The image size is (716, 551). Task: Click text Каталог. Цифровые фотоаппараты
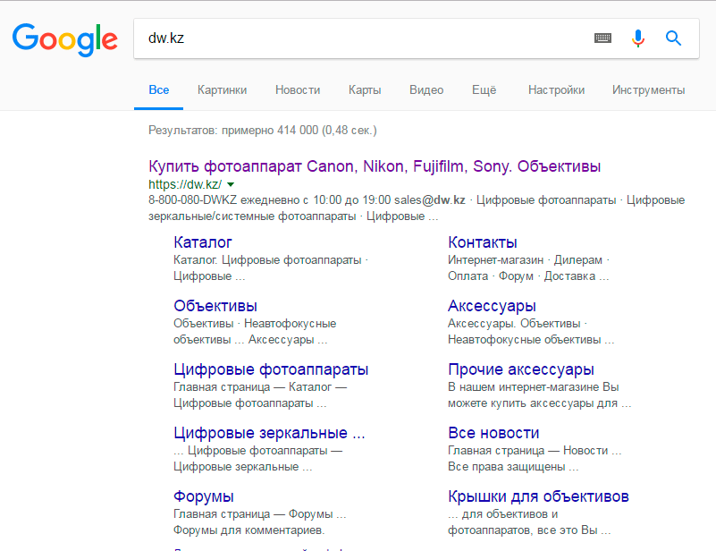pos(267,260)
